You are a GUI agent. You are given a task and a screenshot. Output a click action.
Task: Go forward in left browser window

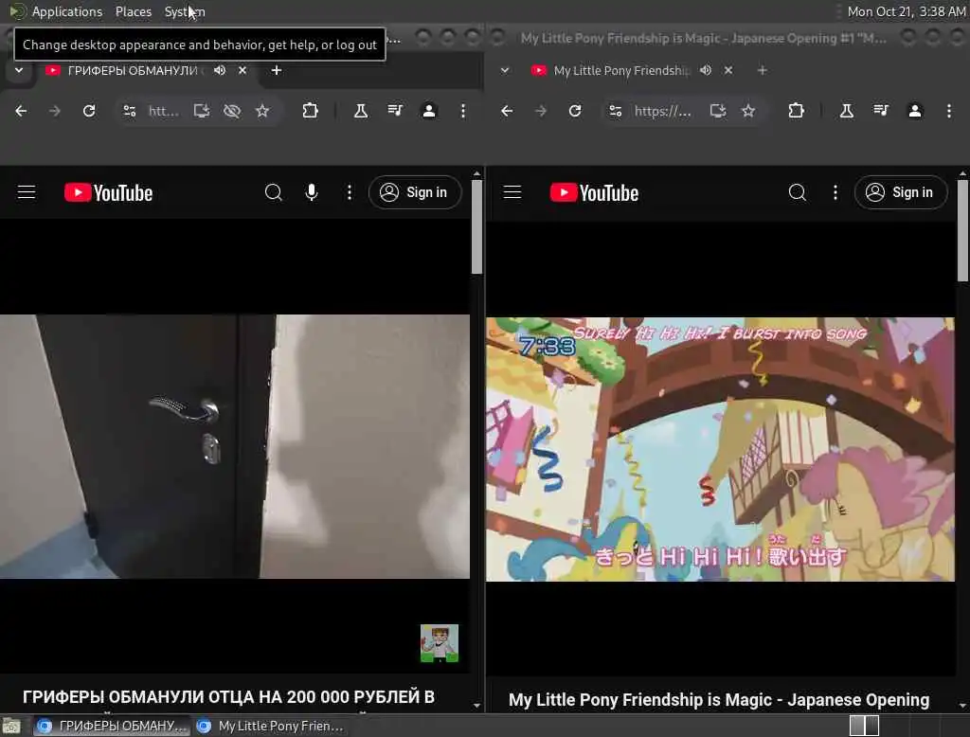(x=55, y=111)
